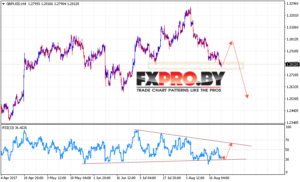This screenshot has height=182, width=300.
Task: Select the 1.27285 price scale value
Action: tap(292, 75)
